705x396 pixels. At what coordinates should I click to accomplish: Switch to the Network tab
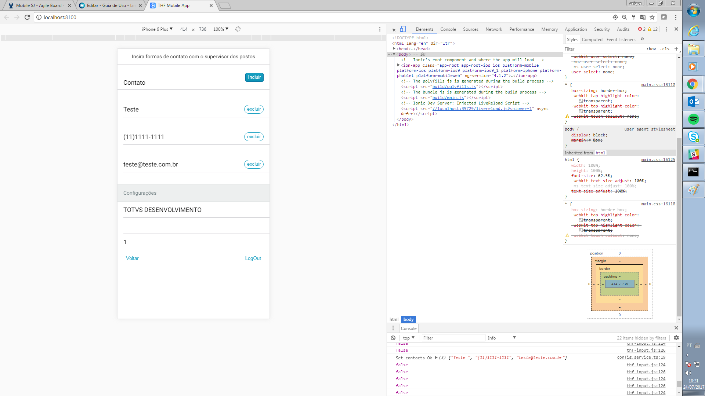493,29
